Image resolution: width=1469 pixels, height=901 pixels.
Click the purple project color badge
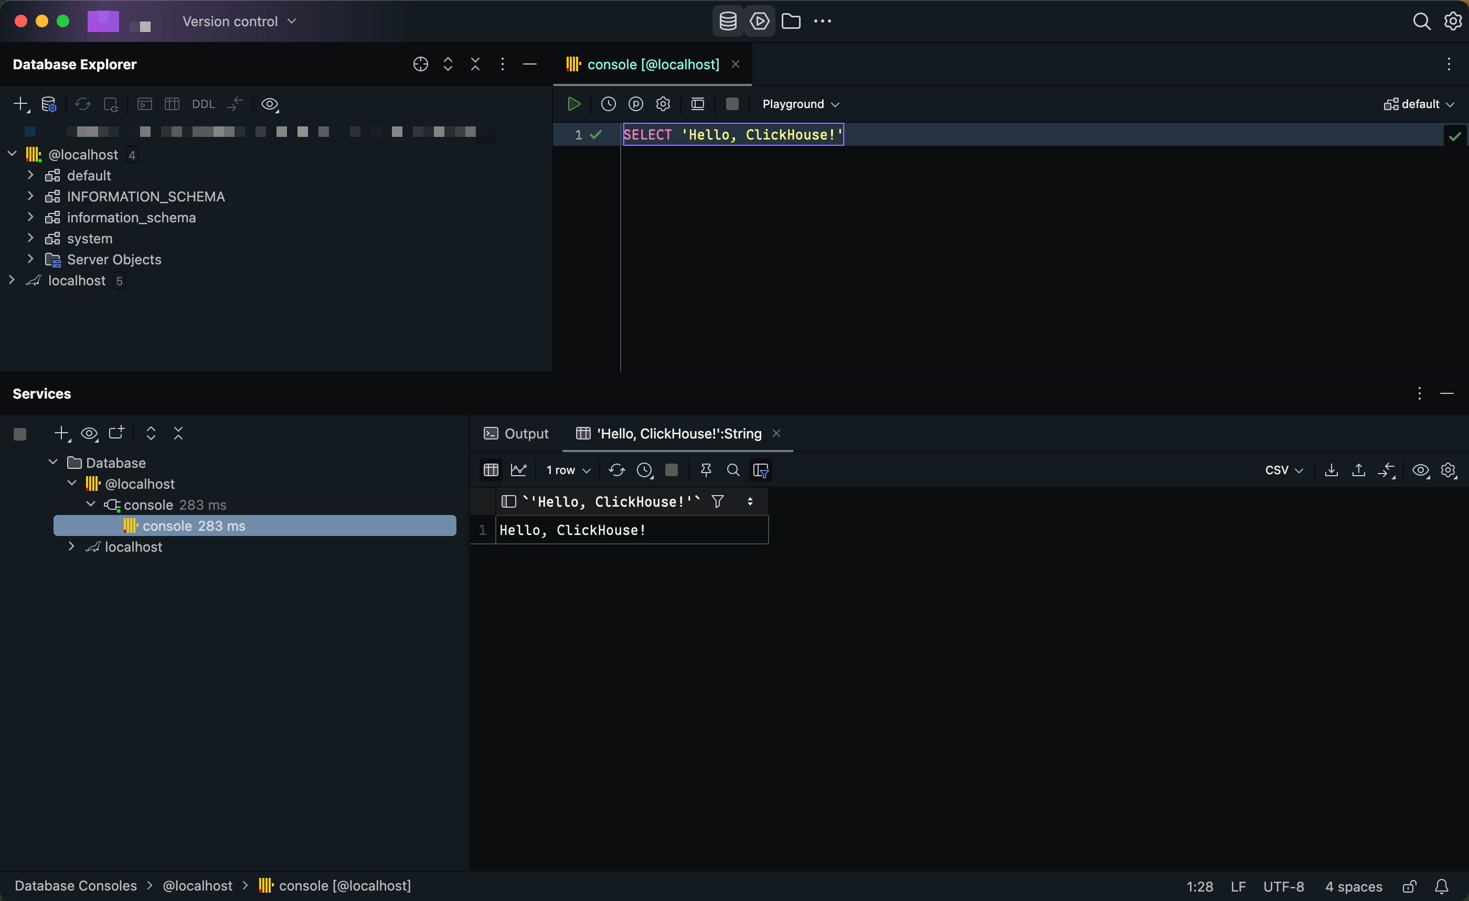[103, 22]
